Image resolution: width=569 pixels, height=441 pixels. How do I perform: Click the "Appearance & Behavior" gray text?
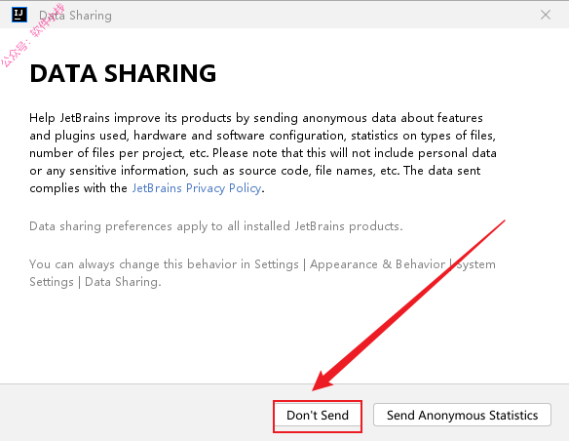[377, 264]
